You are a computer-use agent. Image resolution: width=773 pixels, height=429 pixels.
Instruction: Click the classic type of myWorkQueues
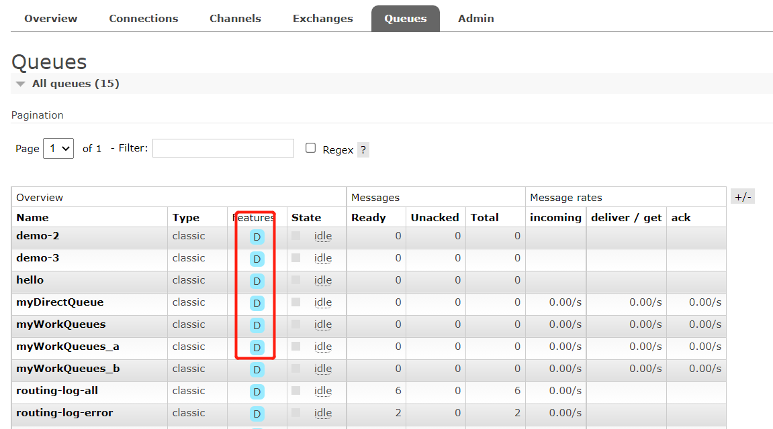pos(189,324)
